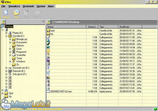Select shortcut icon dated 07/05/03 11:37
The width and height of the screenshot is (158, 111).
tap(48, 64)
